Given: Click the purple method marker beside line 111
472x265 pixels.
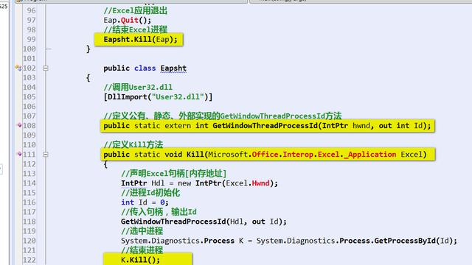Looking at the screenshot, I should tap(19, 154).
